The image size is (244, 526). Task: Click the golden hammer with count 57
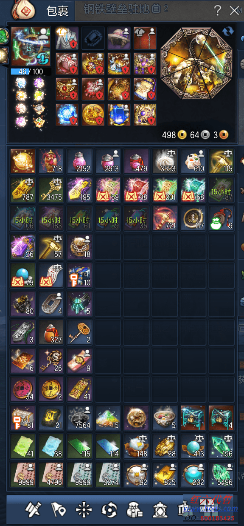52,246
